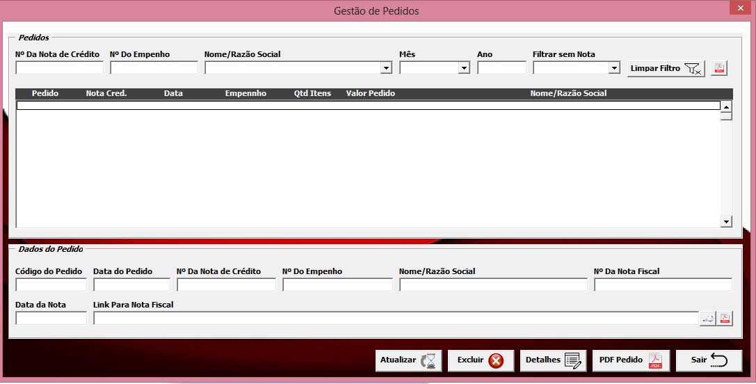Click the Código do Pedido field
Viewport: 756px width, 384px height.
(51, 285)
